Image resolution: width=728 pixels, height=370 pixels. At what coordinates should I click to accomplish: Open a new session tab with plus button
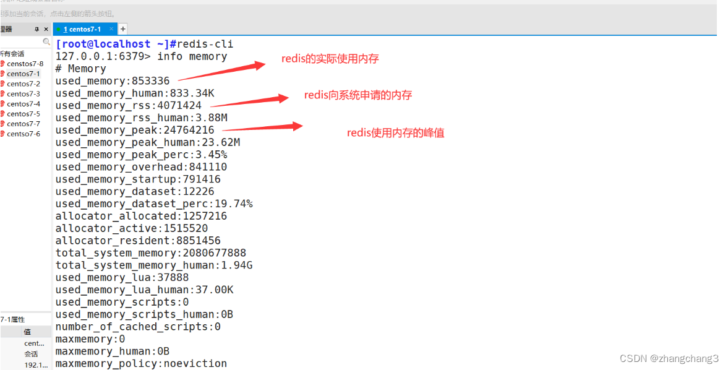click(123, 29)
